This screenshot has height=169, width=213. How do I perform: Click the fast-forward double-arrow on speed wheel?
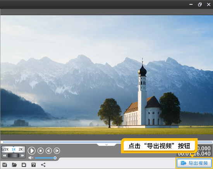pos(22,155)
